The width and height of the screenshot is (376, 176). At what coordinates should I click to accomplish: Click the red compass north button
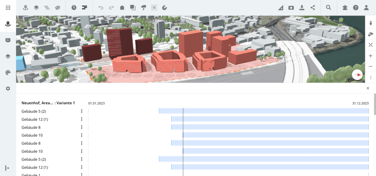coord(357,75)
